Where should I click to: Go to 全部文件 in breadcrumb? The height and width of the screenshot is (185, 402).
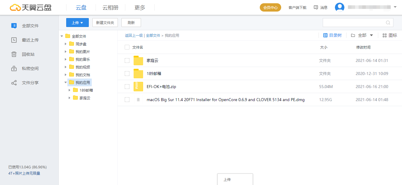[153, 35]
